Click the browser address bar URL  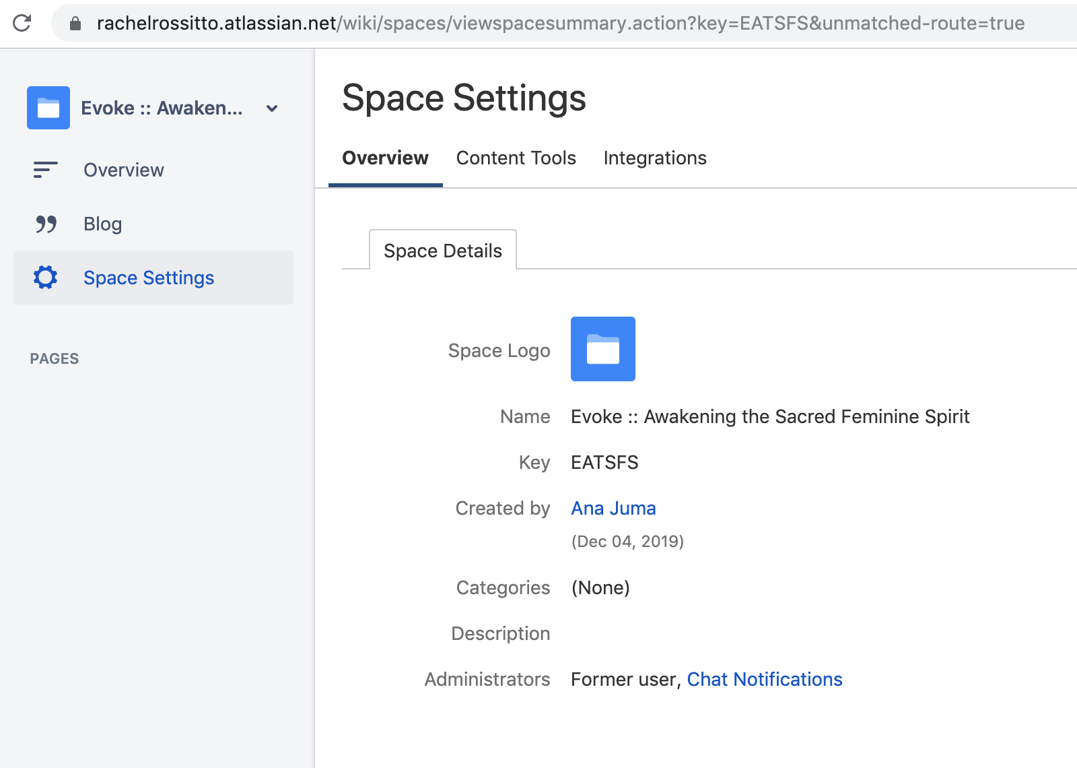pos(561,23)
